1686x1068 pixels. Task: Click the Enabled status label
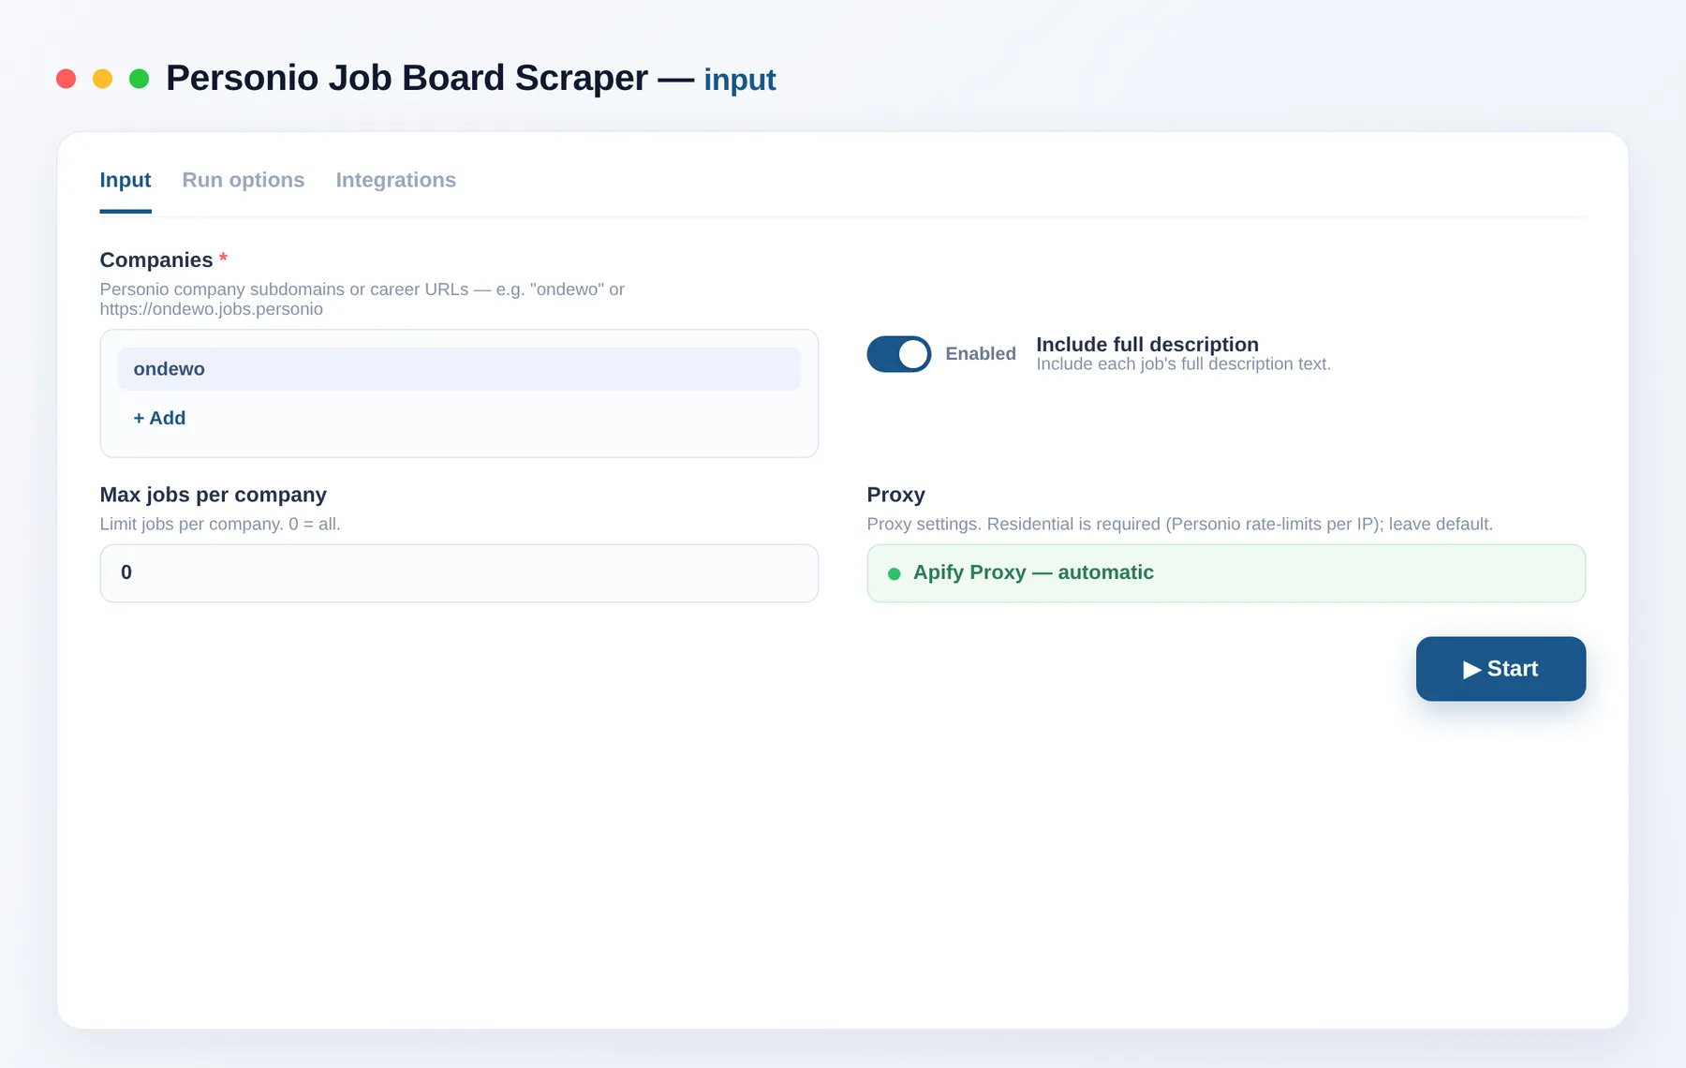click(981, 354)
